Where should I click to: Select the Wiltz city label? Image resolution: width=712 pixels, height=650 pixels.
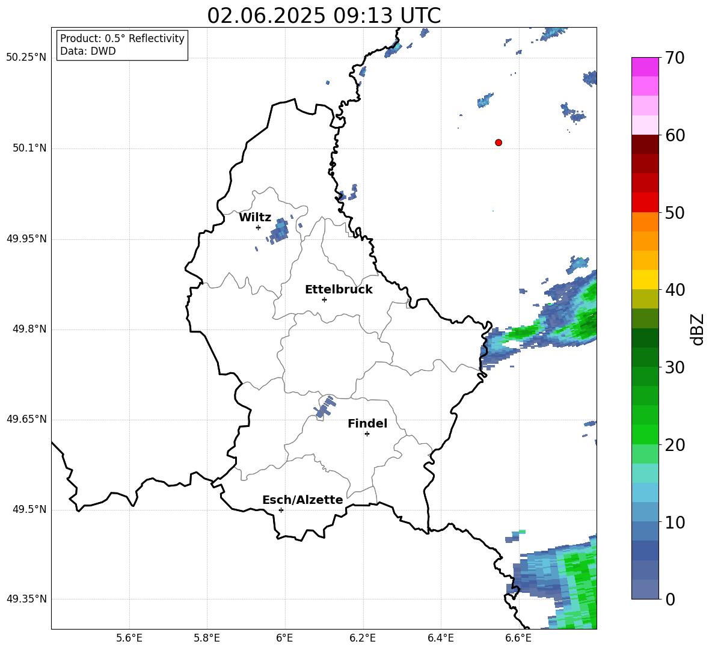point(255,218)
